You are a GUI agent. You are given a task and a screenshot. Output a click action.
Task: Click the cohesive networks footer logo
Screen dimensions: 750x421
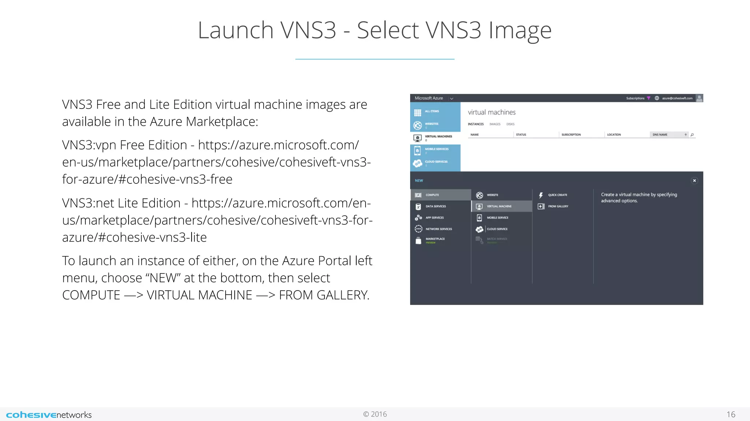point(49,415)
